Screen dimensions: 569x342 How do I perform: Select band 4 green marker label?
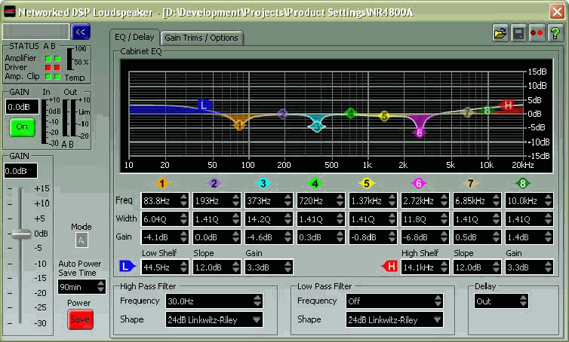point(315,183)
